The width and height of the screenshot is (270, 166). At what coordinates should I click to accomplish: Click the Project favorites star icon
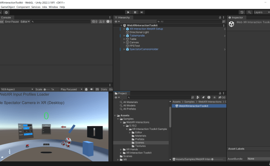(x=214, y=98)
